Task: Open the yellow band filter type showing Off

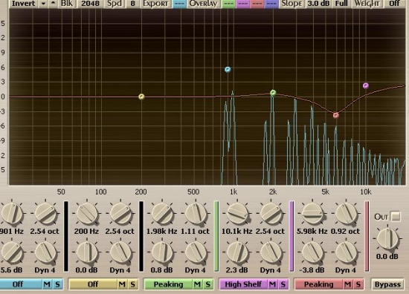Action: (x=93, y=284)
